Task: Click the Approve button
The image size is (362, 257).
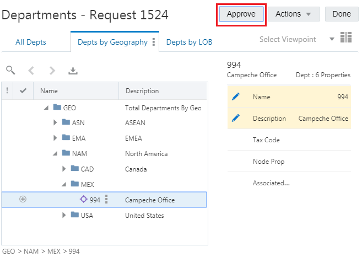Action: point(241,14)
